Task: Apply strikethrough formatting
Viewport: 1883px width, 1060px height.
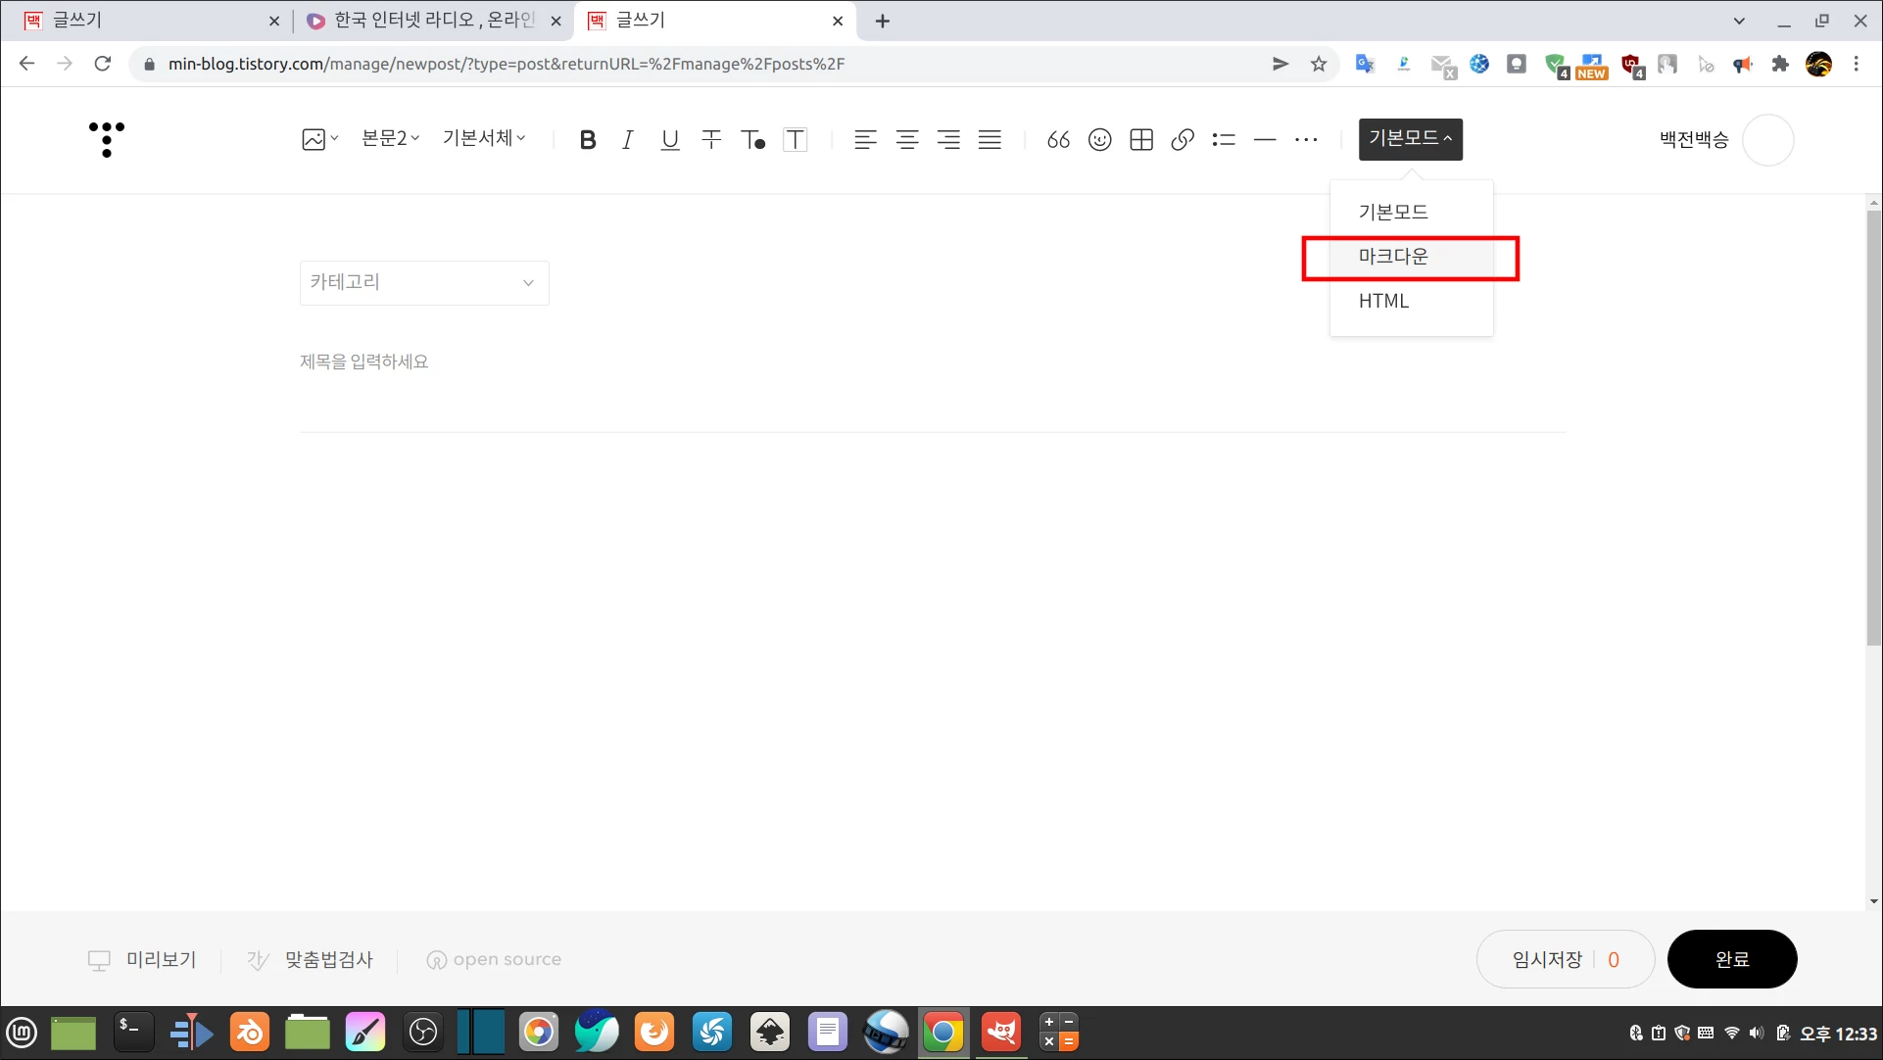Action: pos(711,140)
